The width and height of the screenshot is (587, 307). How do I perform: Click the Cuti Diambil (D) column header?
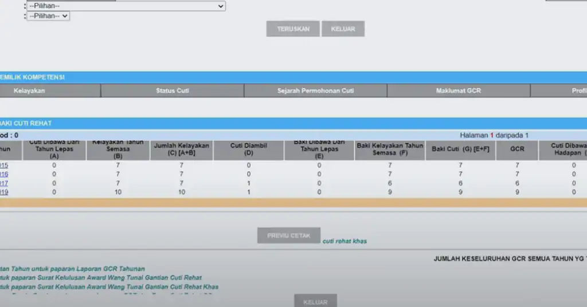(x=249, y=149)
